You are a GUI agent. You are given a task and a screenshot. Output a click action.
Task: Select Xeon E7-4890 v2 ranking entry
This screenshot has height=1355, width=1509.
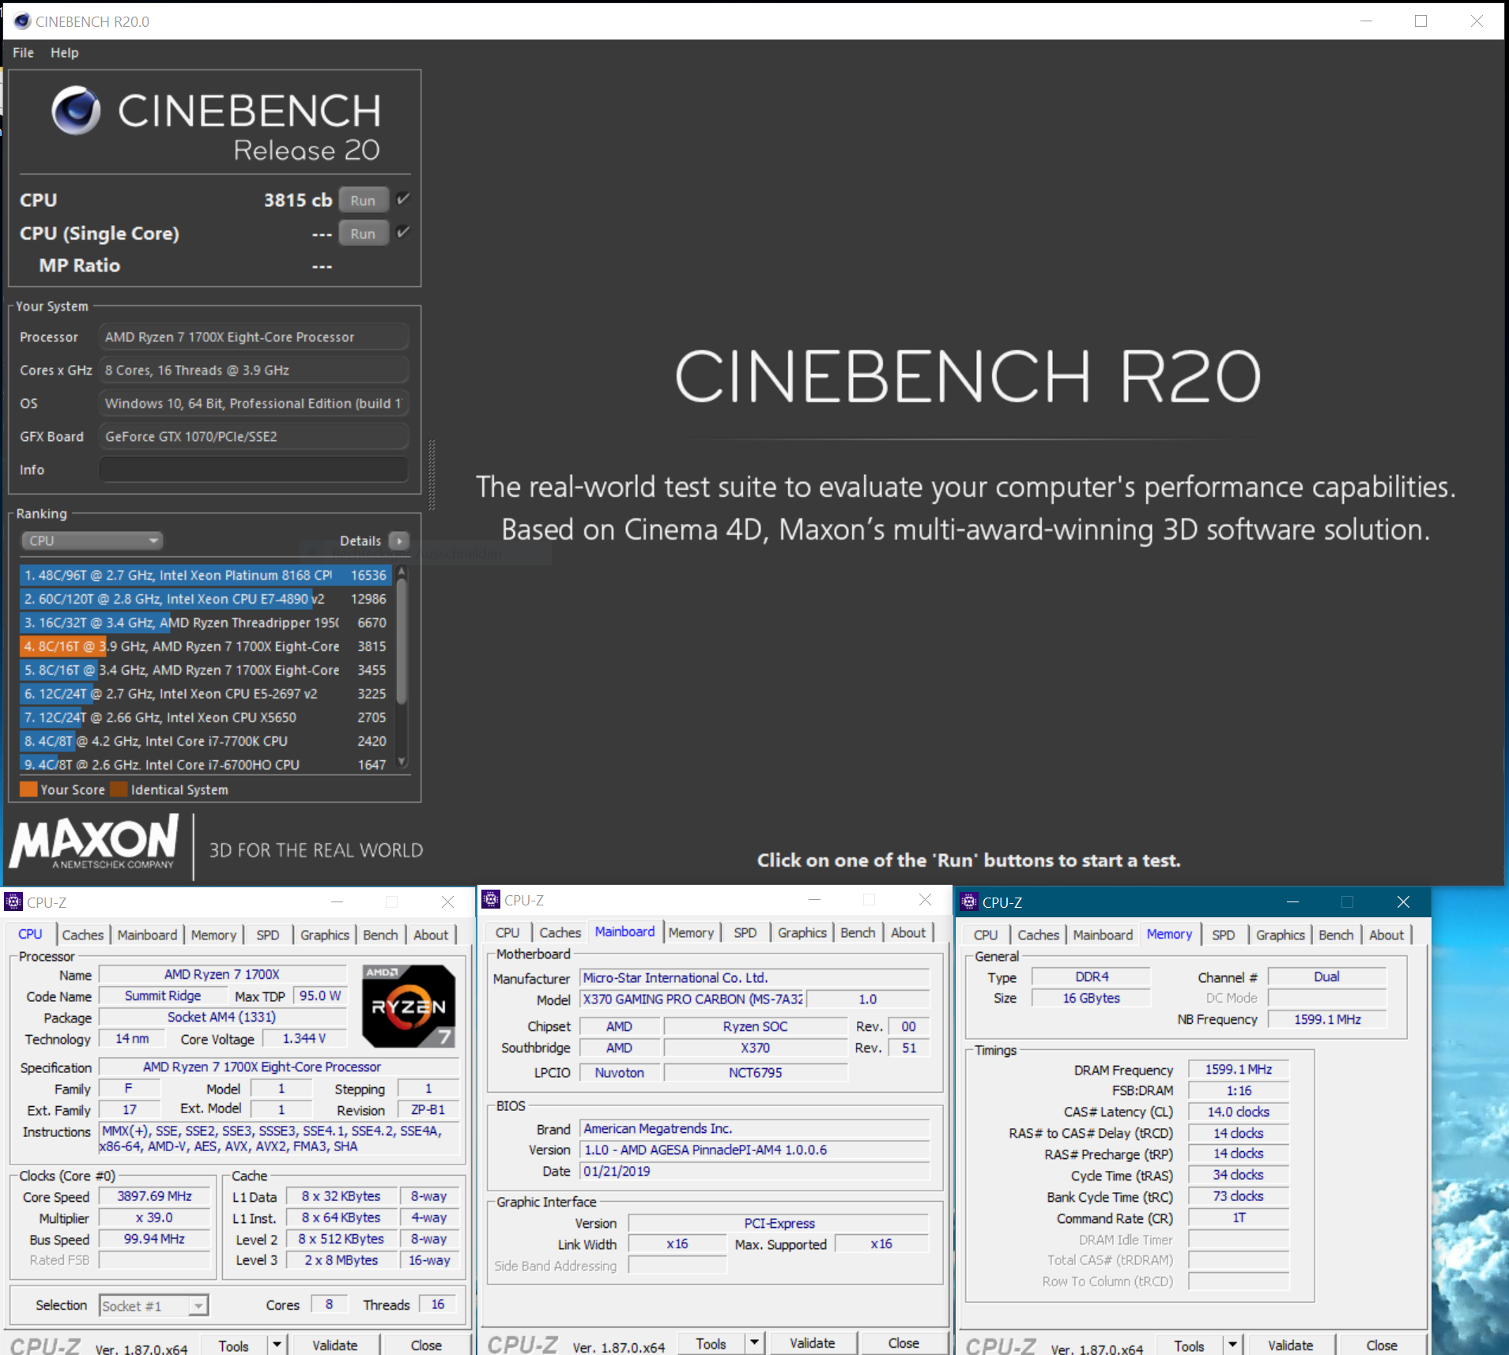tap(206, 599)
